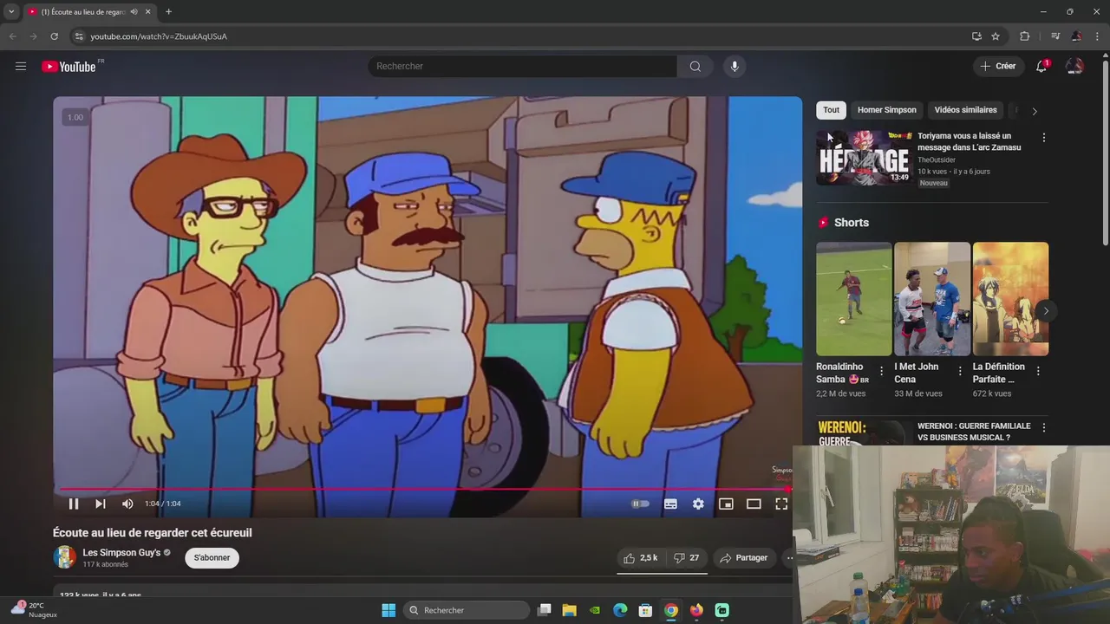Select the Tout filter chip
This screenshot has width=1110, height=624.
(x=831, y=110)
